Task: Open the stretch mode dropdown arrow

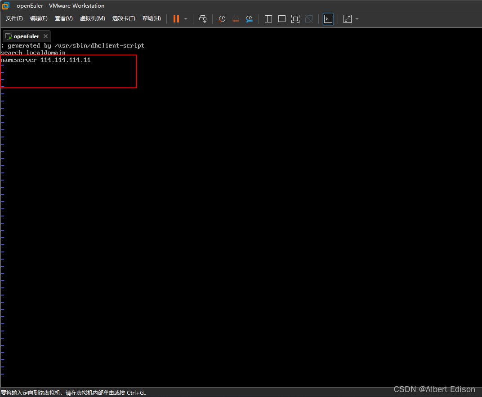Action: pos(357,18)
